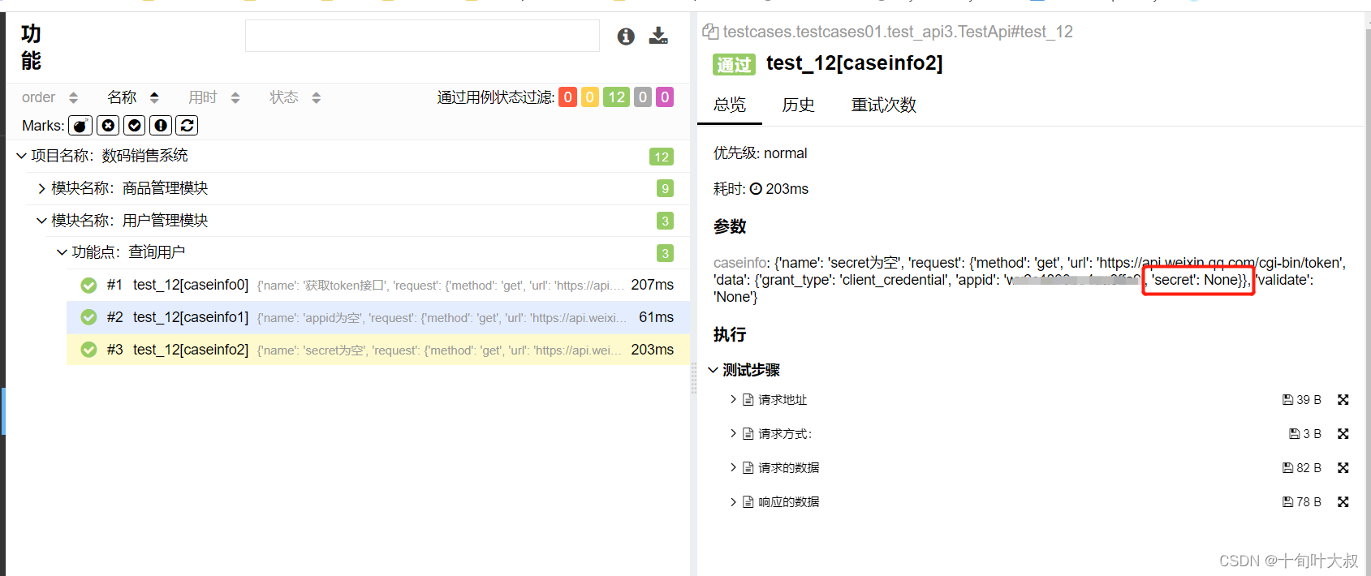This screenshot has width=1371, height=576.
Task: Click the save icon beside 3 B
Action: point(1295,434)
